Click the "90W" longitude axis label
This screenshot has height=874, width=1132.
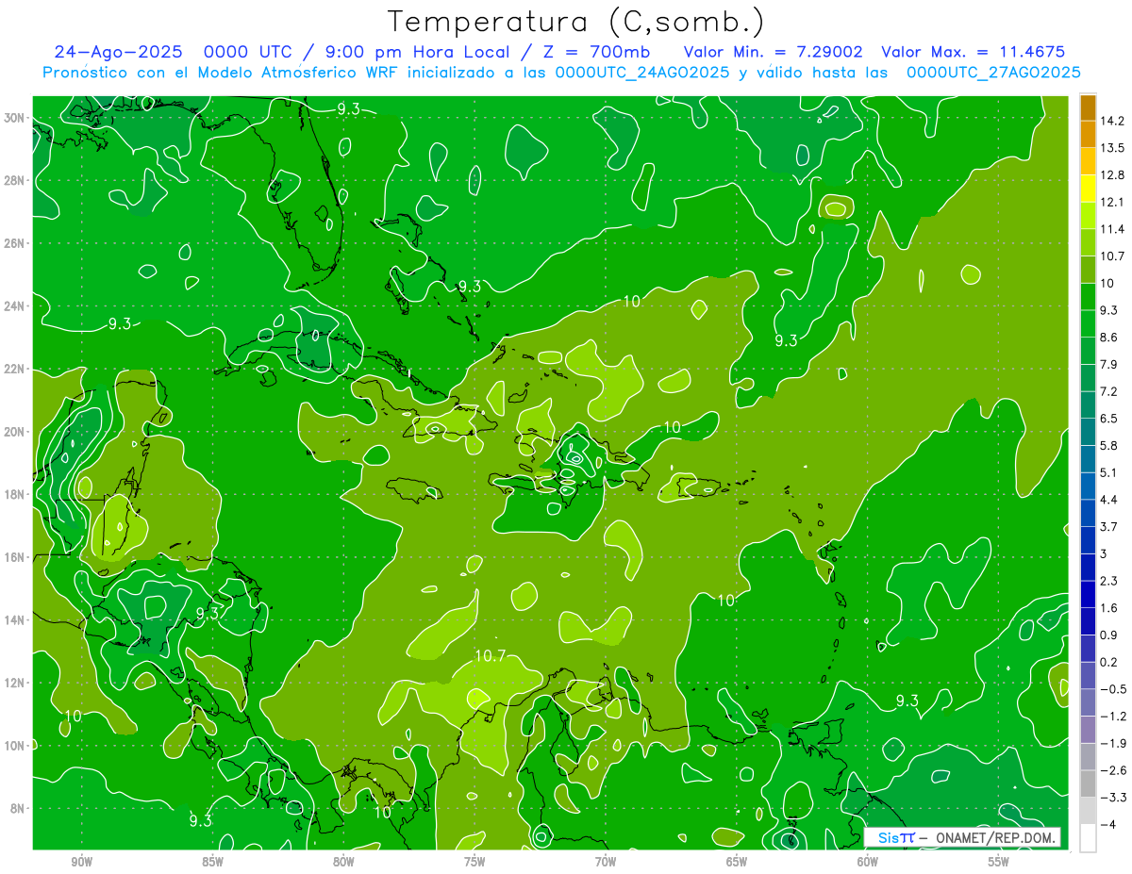[x=82, y=862]
